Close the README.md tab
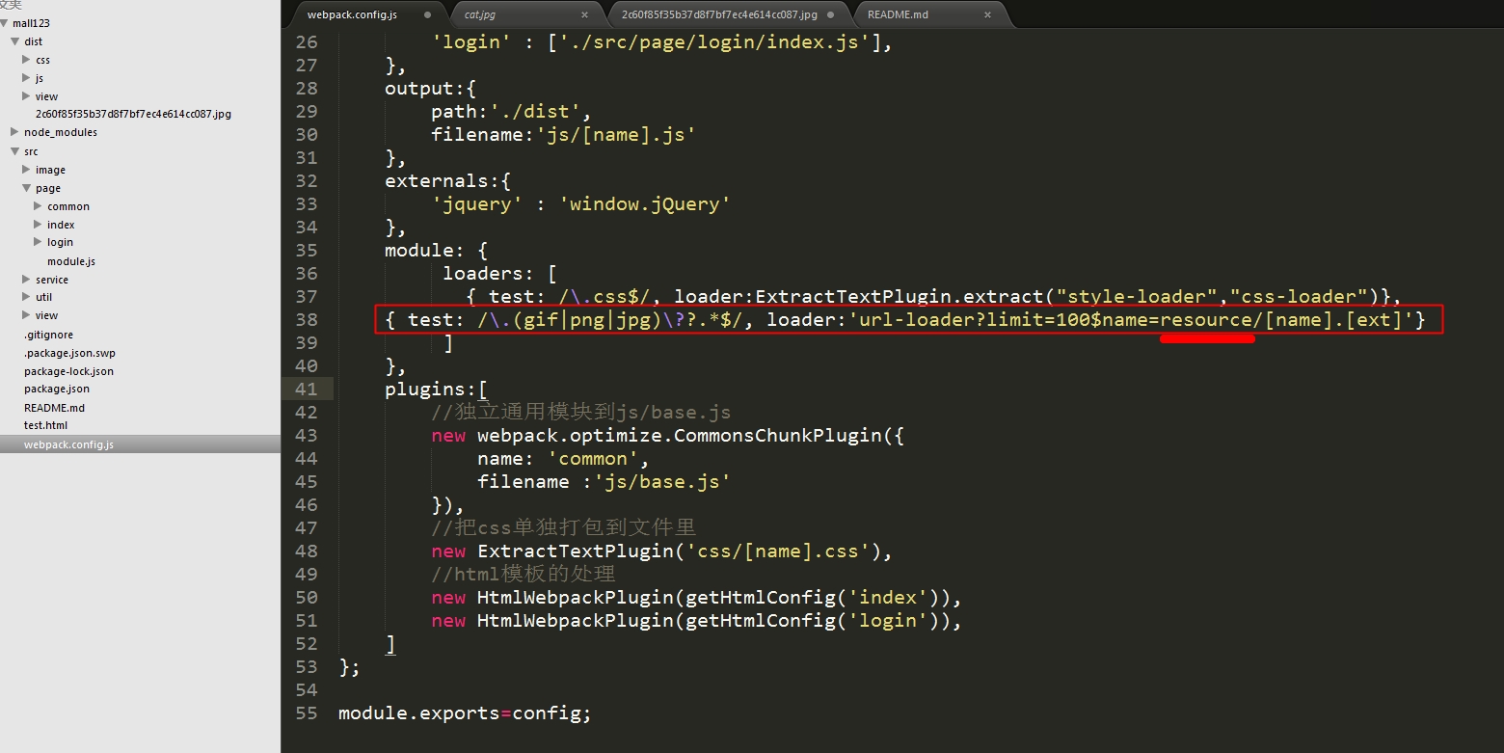This screenshot has width=1504, height=753. (987, 15)
